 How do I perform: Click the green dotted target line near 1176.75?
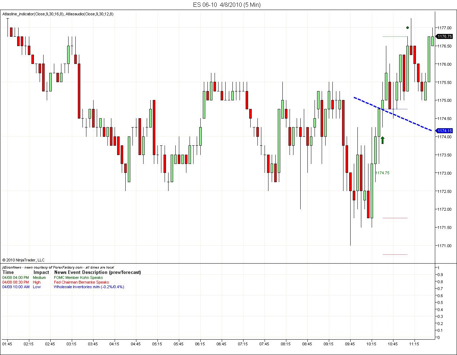click(395, 36)
